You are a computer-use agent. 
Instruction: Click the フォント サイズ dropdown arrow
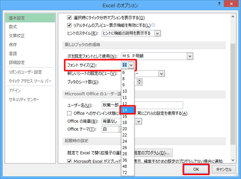click(131, 65)
